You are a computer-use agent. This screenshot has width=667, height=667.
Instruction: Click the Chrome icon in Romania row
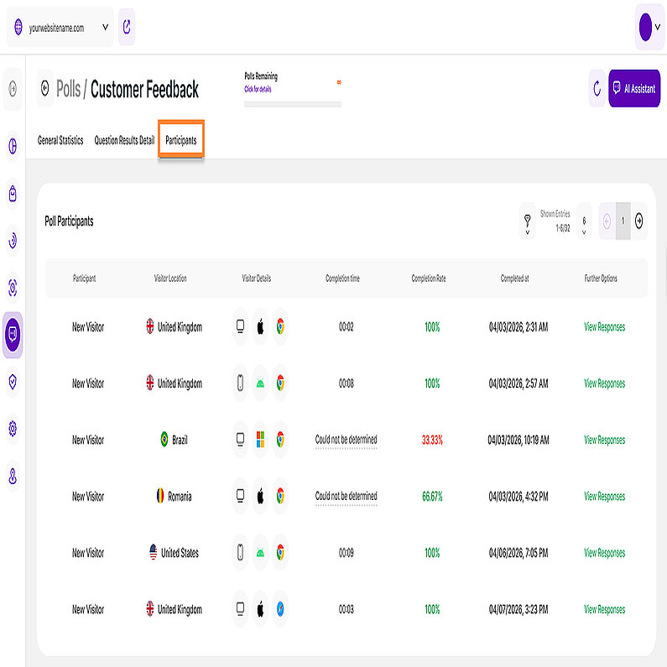click(x=280, y=496)
